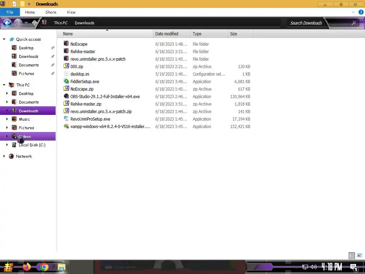Open Quick access in sidebar

tap(28, 39)
